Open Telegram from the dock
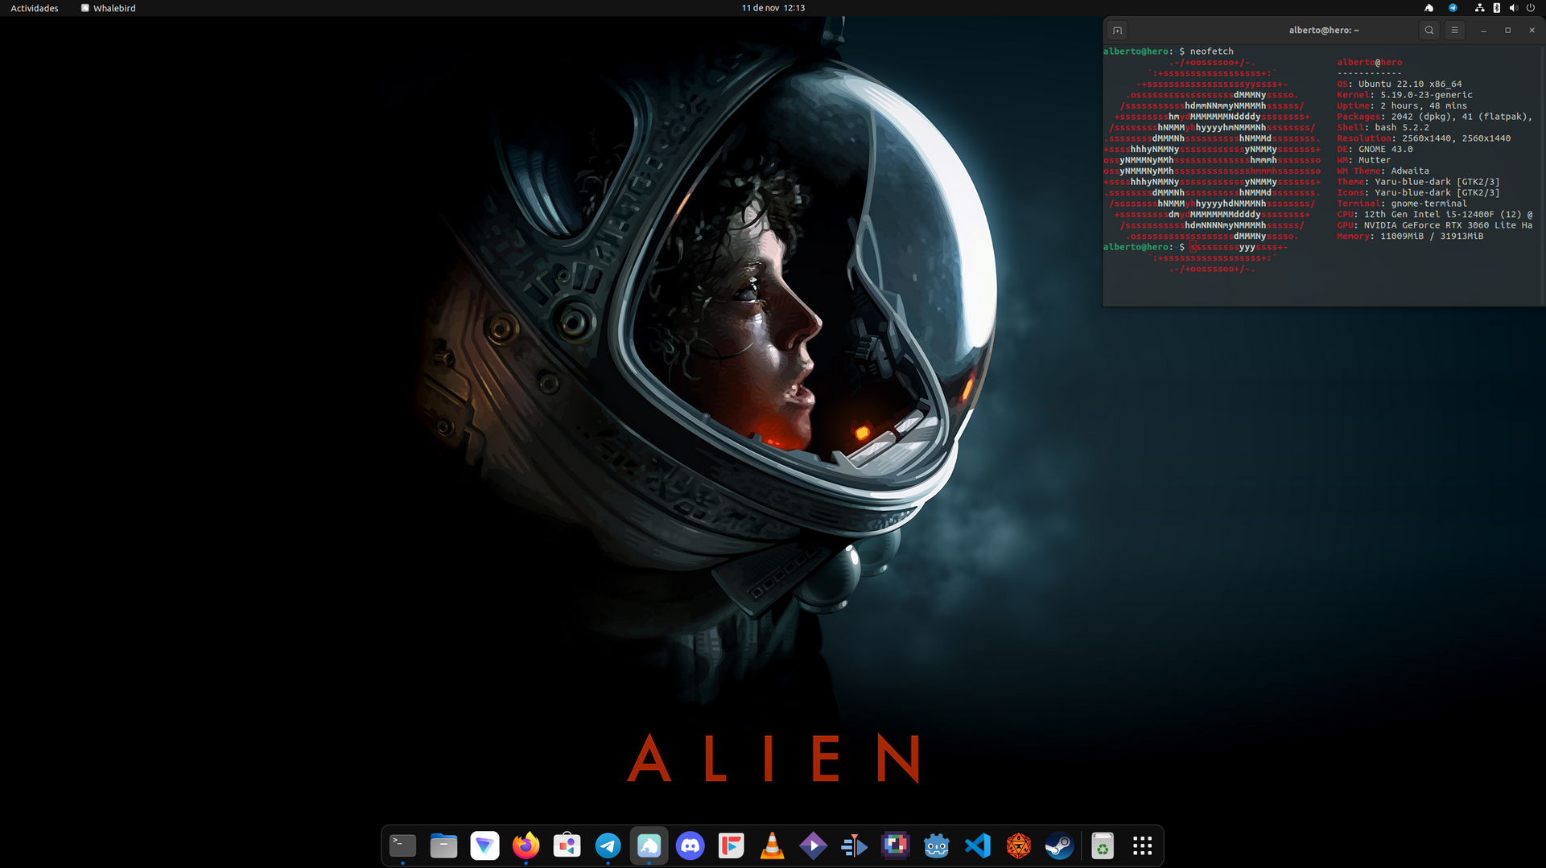1546x868 pixels. click(x=608, y=845)
